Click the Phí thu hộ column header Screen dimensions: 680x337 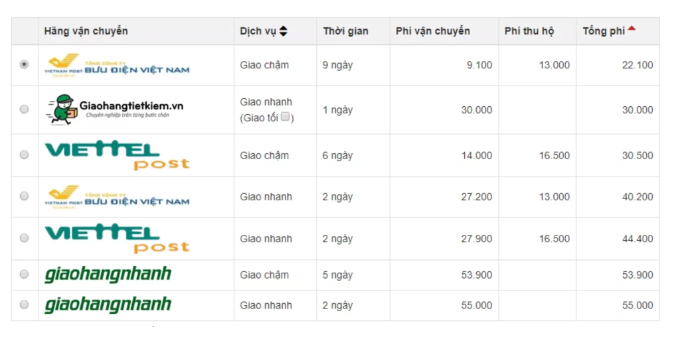click(529, 31)
